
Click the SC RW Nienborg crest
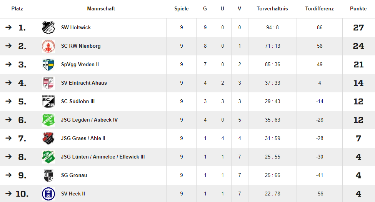coord(48,46)
